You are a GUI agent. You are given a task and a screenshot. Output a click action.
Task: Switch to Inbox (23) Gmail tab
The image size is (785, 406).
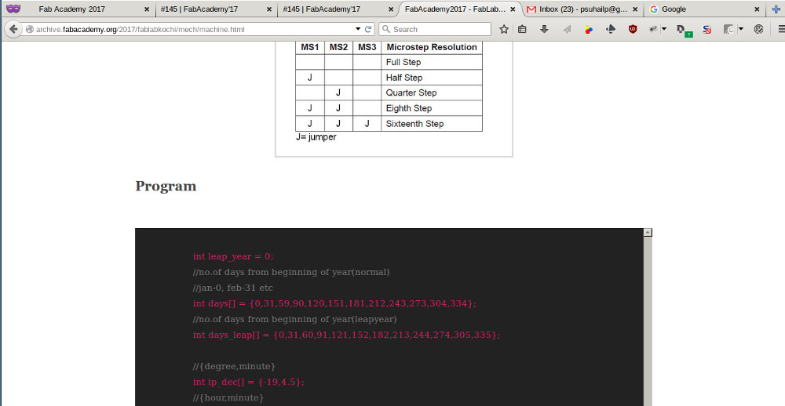583,9
